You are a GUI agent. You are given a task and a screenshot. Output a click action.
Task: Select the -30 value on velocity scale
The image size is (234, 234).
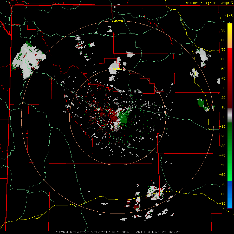point(222,146)
